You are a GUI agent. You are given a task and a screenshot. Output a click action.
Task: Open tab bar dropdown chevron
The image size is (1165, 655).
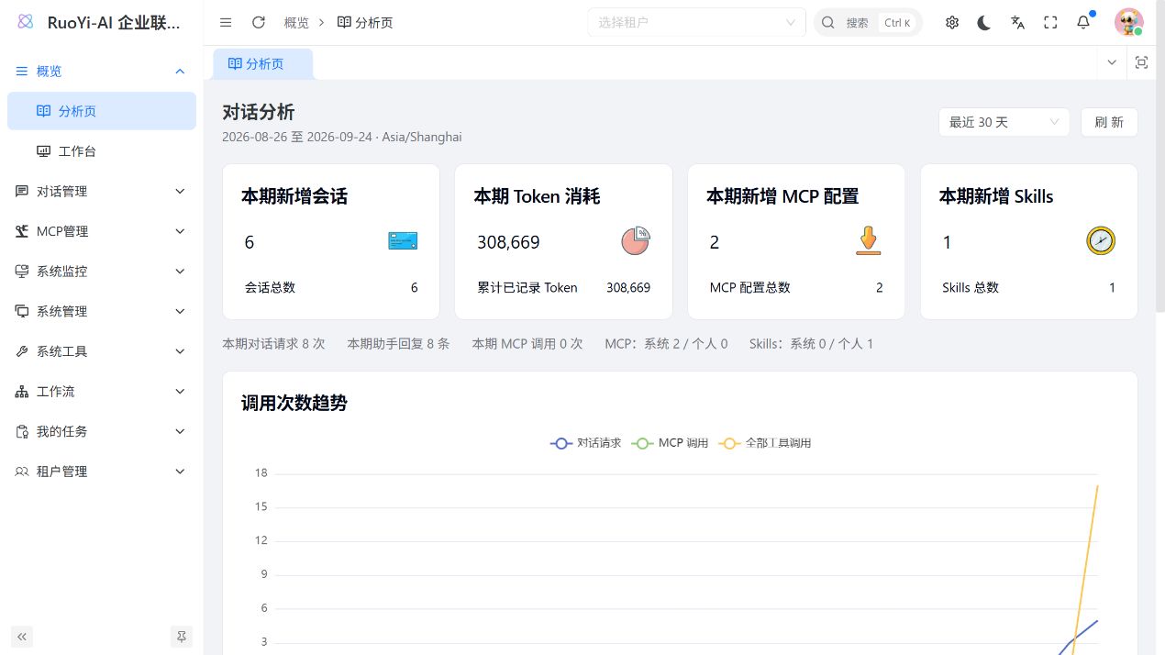tap(1112, 62)
